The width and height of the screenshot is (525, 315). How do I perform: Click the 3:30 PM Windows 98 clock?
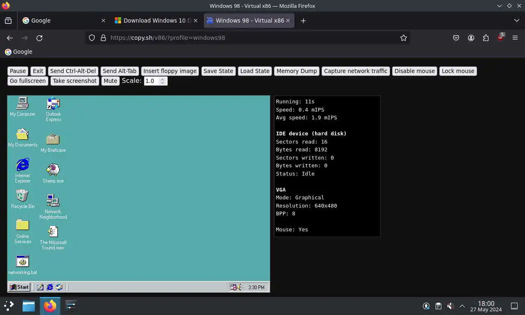256,288
